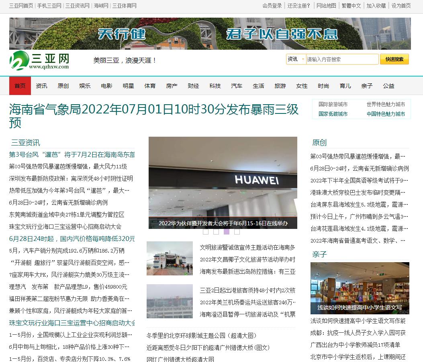423x362 pixels.
Task: Click the 加入收藏 link
Action: (x=376, y=6)
